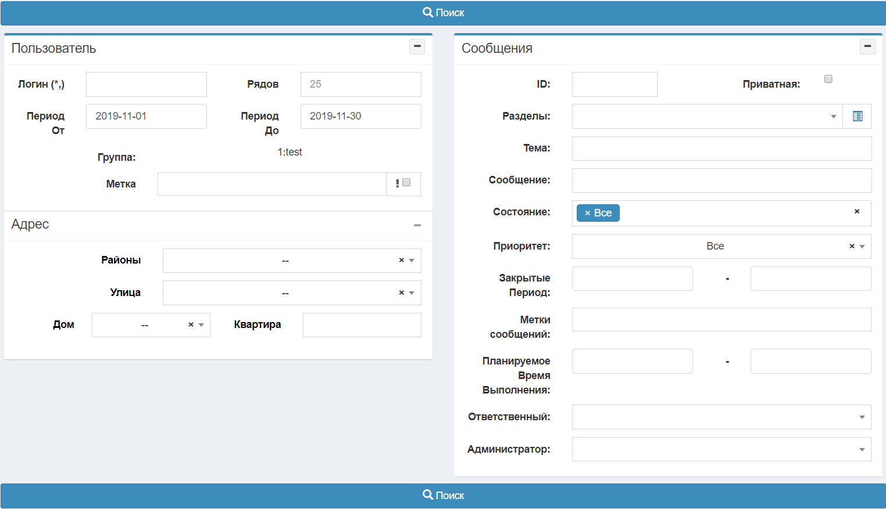Click into the Тема text field
The width and height of the screenshot is (886, 509).
721,149
